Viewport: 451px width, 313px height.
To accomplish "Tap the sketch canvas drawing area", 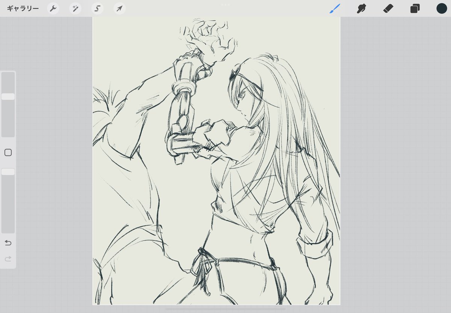I will pyautogui.click(x=216, y=161).
